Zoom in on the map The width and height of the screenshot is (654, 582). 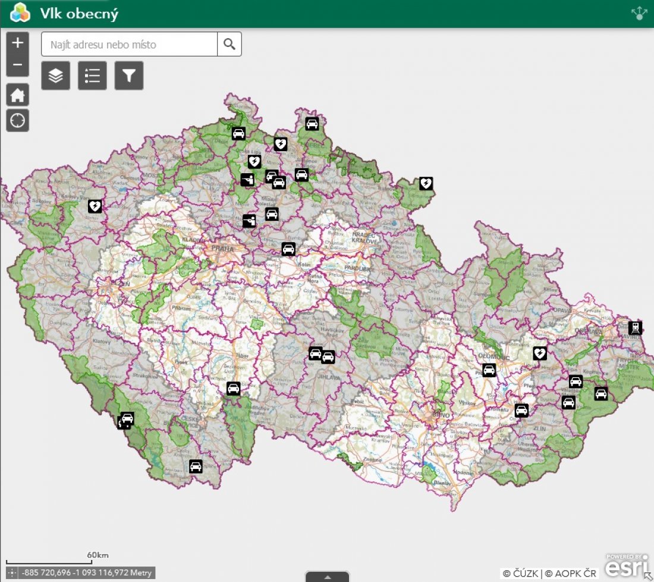18,43
